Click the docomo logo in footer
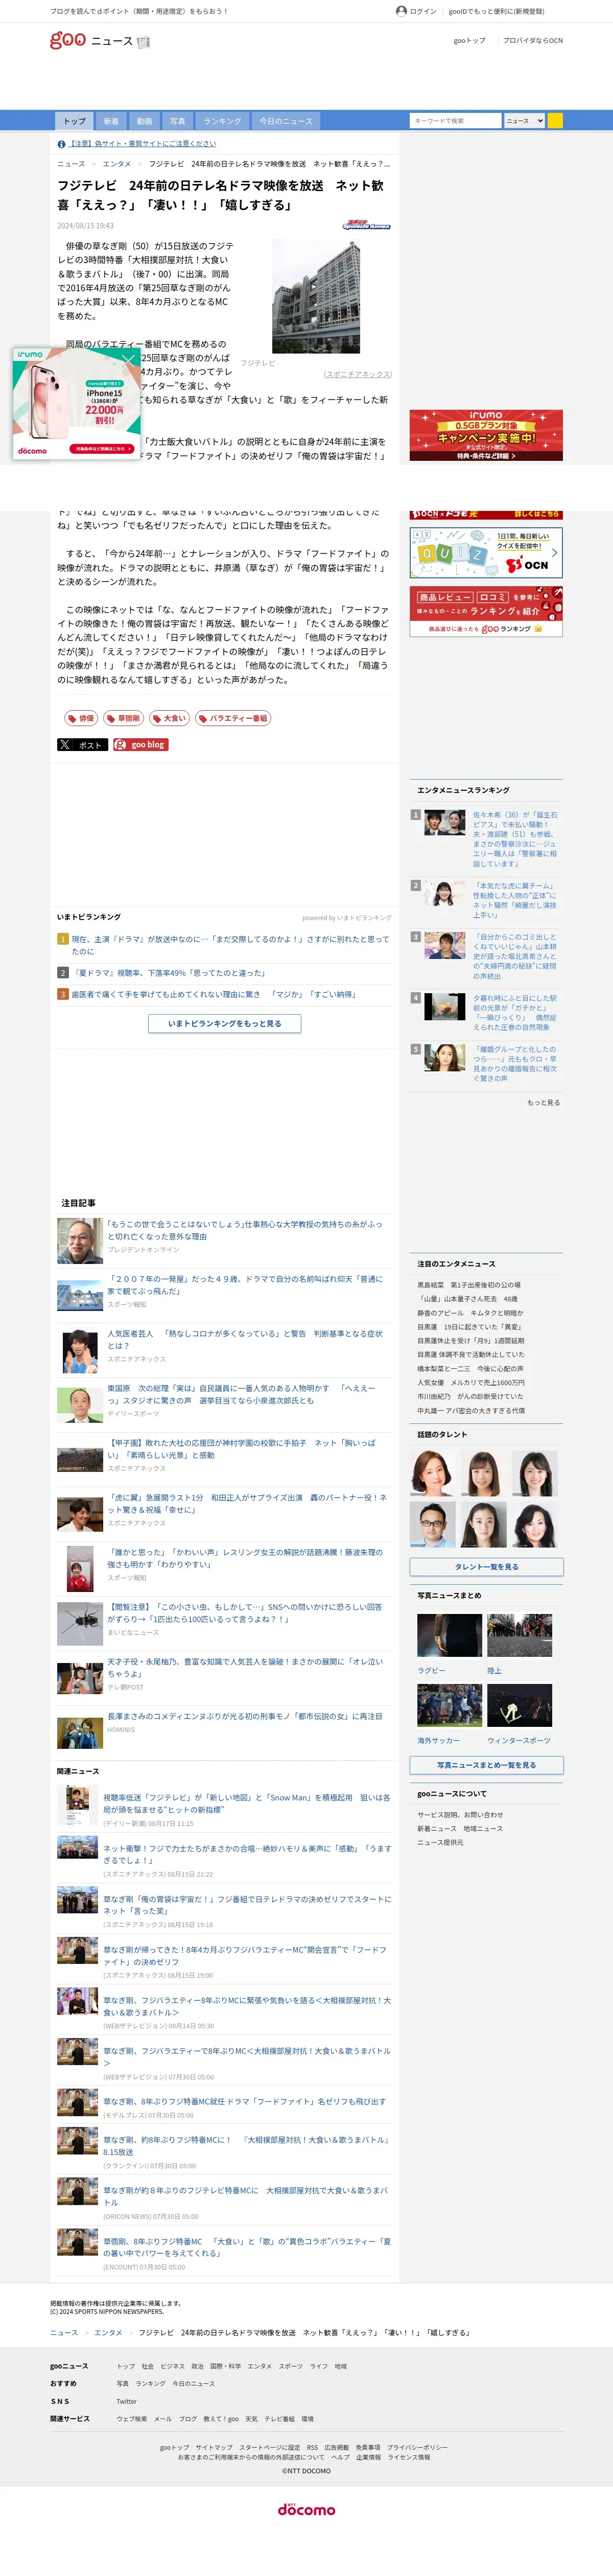This screenshot has height=2576, width=613. [306, 2510]
